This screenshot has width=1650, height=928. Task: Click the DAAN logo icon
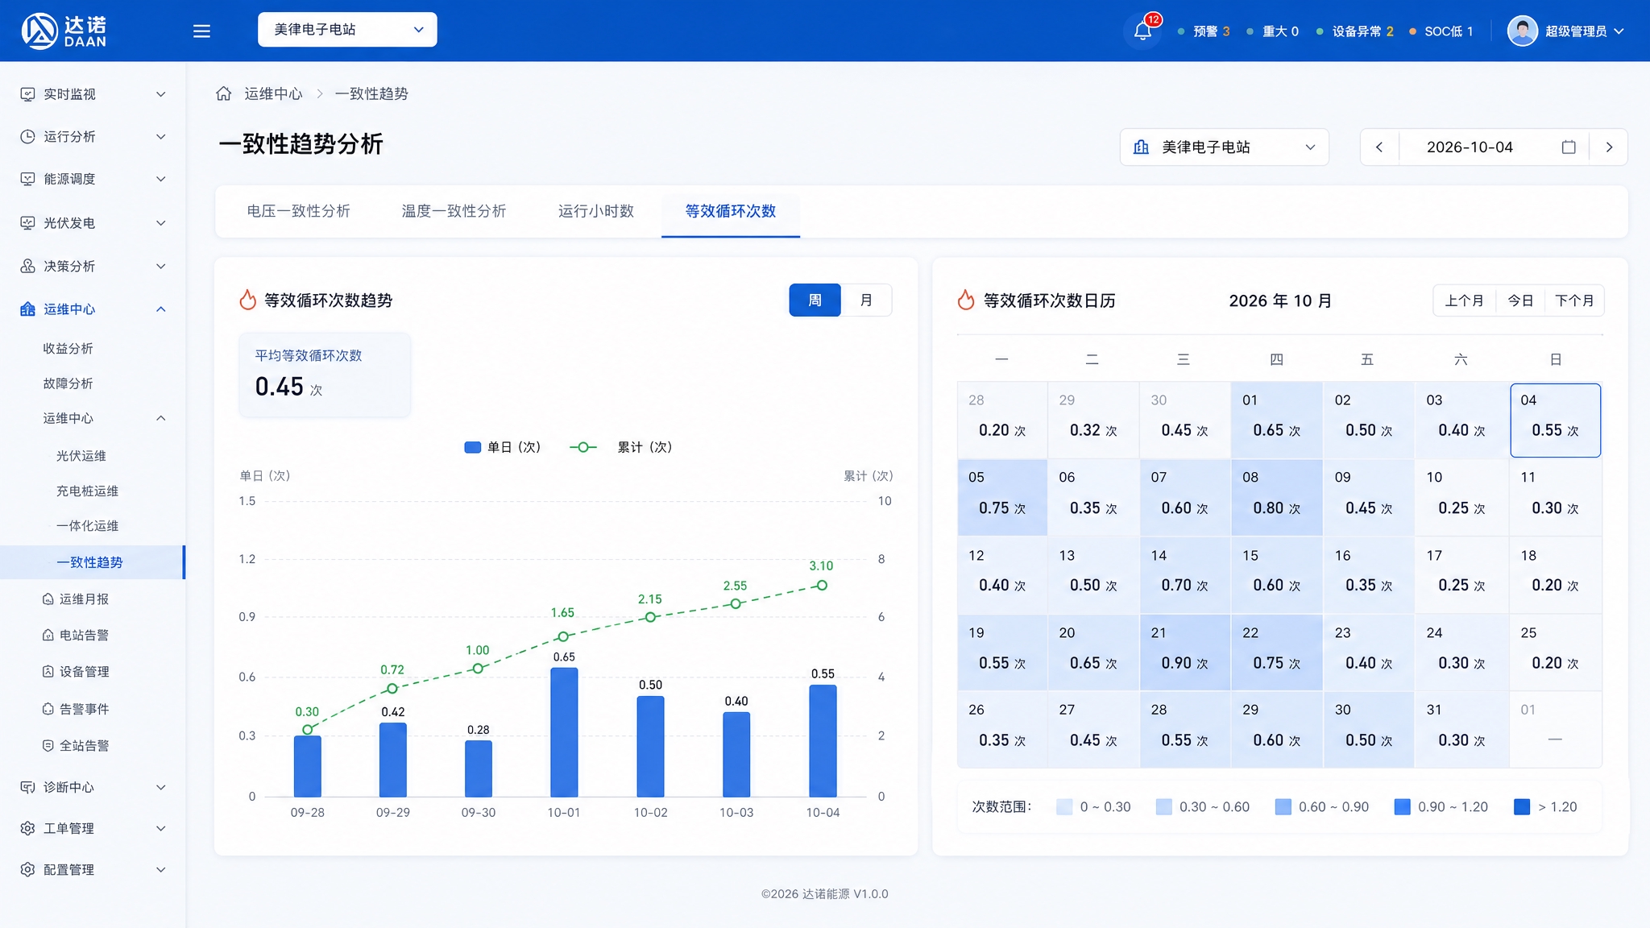click(39, 31)
